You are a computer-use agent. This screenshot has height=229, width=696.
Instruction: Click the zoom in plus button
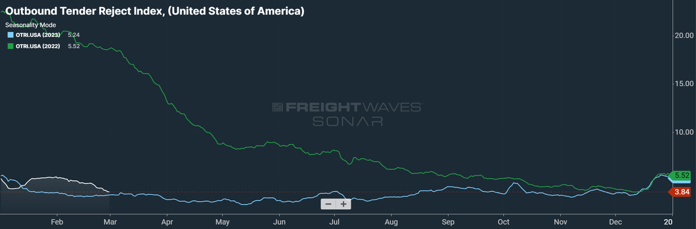pyautogui.click(x=343, y=204)
